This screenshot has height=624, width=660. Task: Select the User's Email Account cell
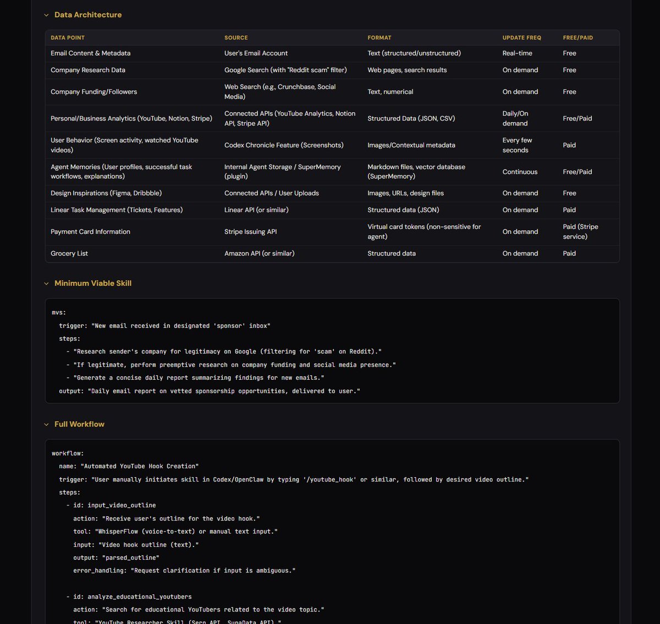[256, 53]
